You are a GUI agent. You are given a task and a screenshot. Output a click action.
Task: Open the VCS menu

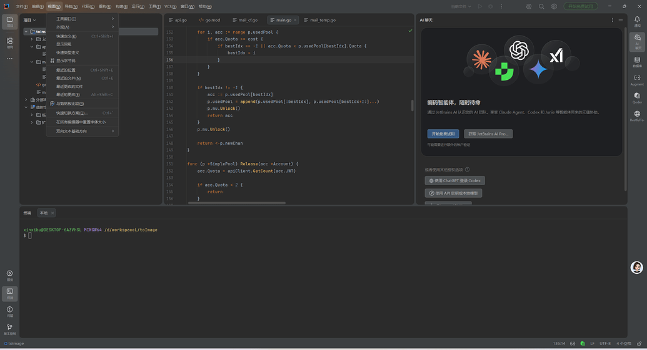coord(170,6)
